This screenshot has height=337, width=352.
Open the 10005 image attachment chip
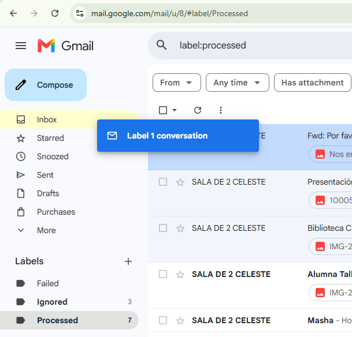(331, 200)
